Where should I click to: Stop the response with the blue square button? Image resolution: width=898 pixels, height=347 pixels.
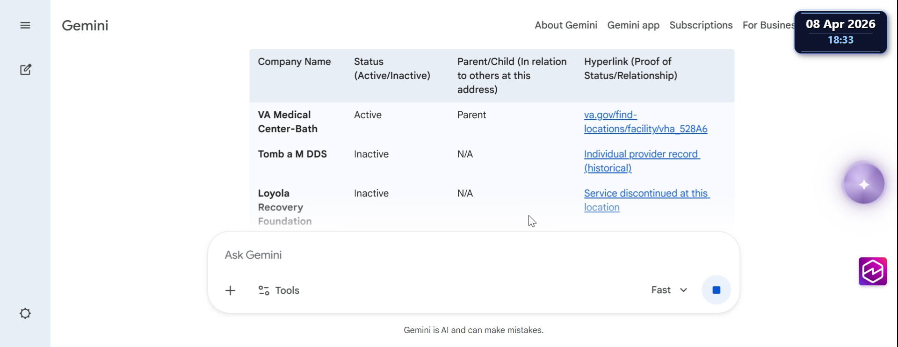pyautogui.click(x=716, y=290)
